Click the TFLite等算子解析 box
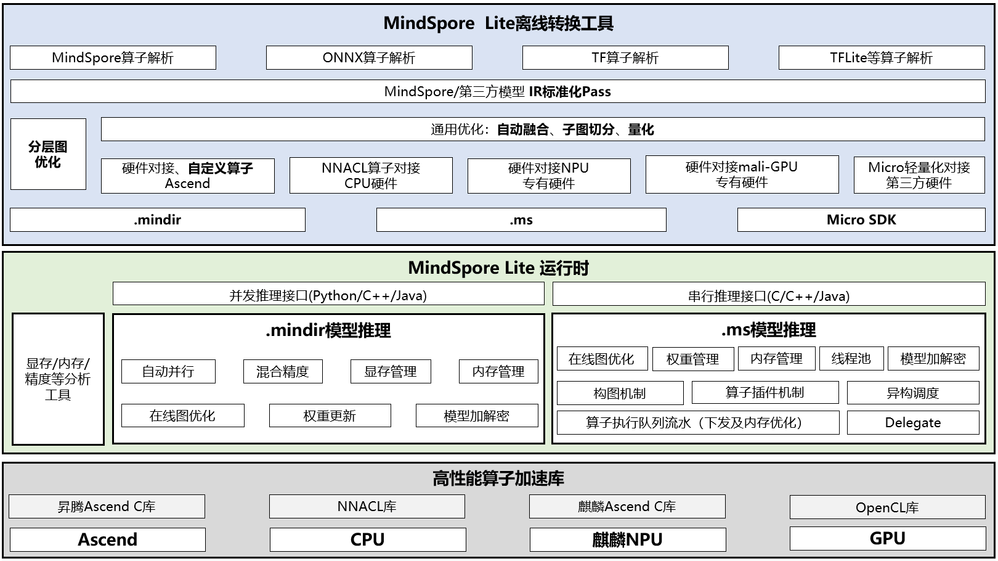Viewport: 998px width, 561px height. tap(881, 57)
